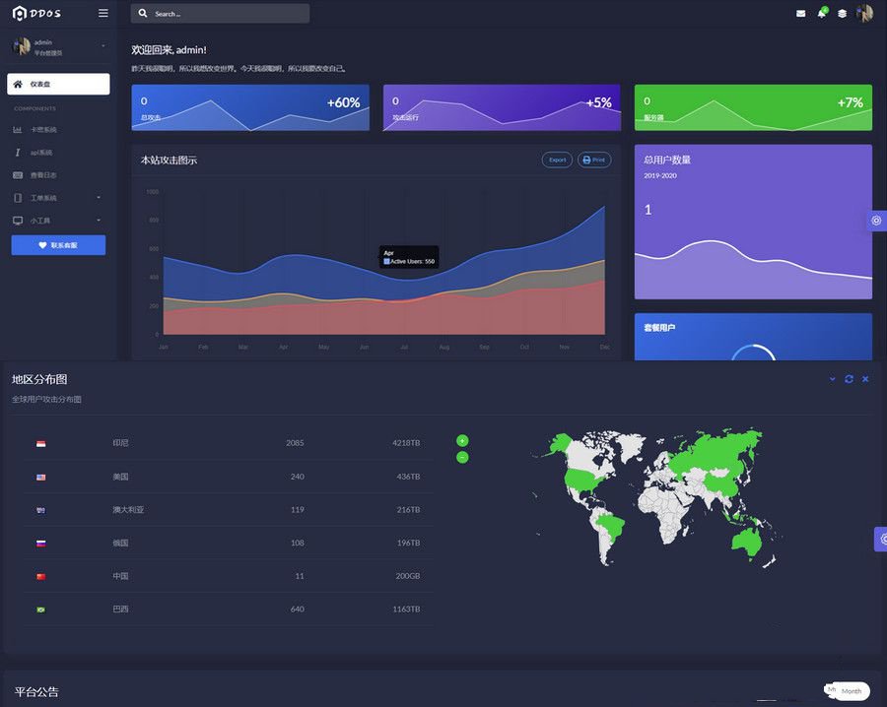Refresh the 地区分布图 panel
Viewport: 887px width, 707px height.
(x=849, y=379)
